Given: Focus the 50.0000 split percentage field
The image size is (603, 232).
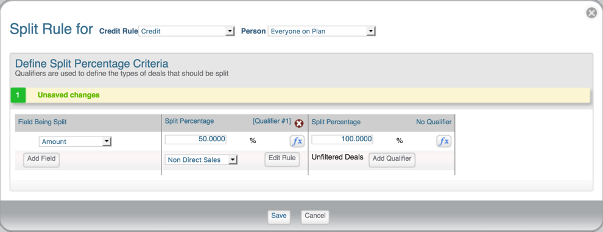Looking at the screenshot, I should [x=196, y=139].
